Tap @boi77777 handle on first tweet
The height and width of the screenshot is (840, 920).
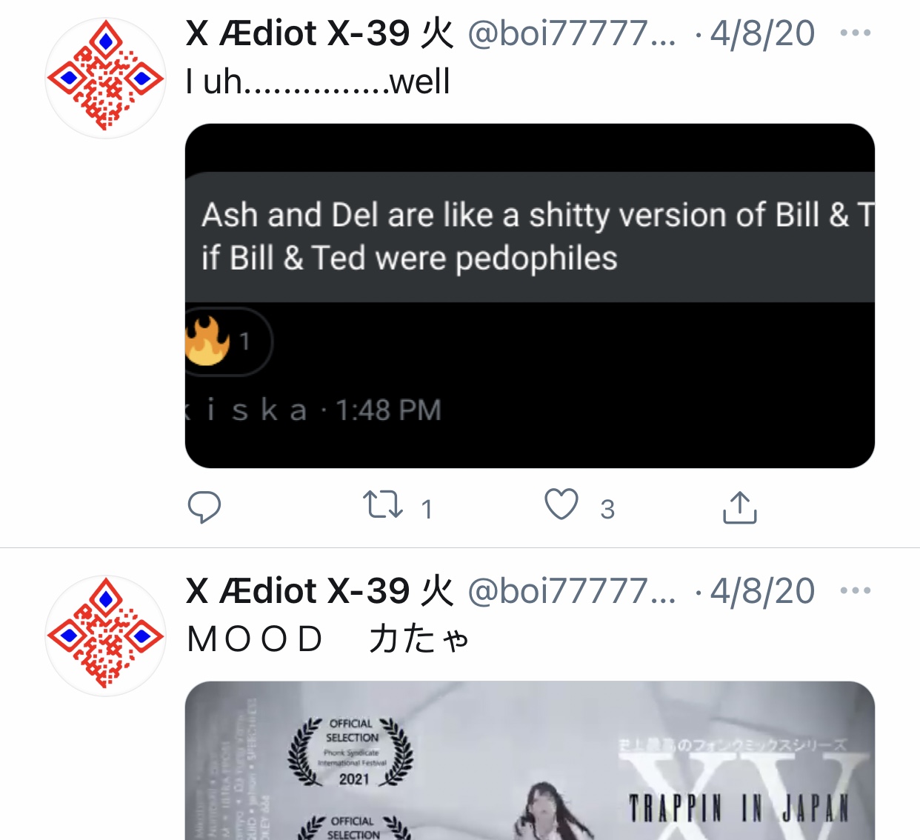pos(572,33)
